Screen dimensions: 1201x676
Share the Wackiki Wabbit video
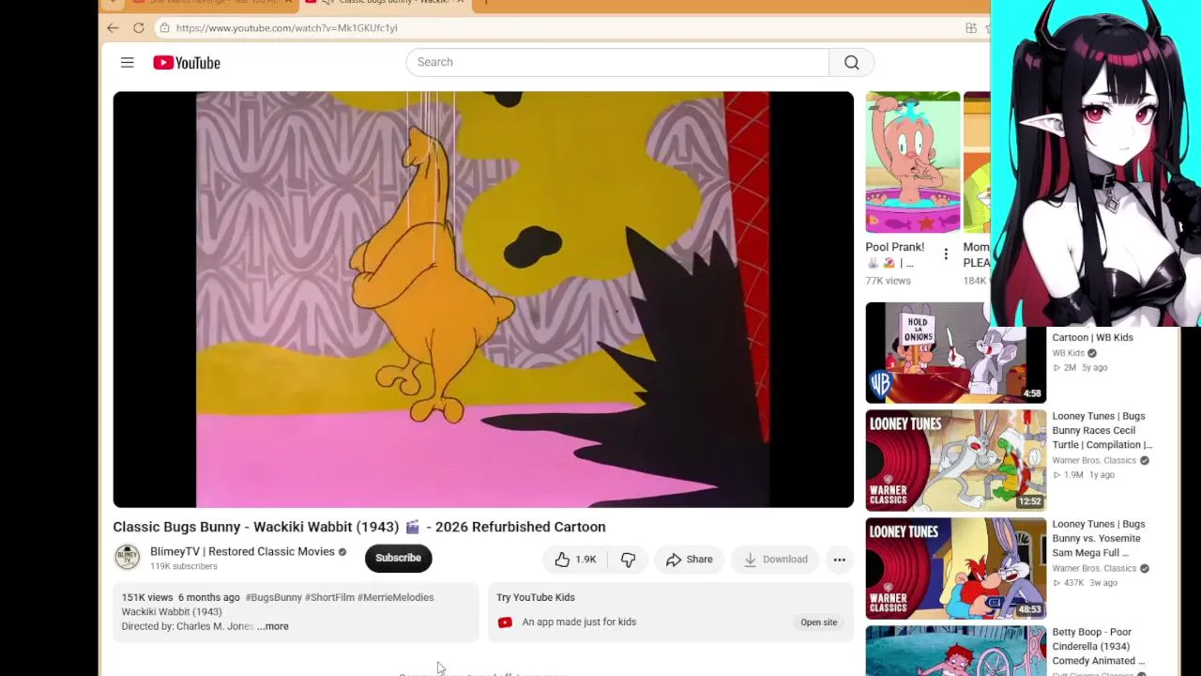click(x=689, y=560)
